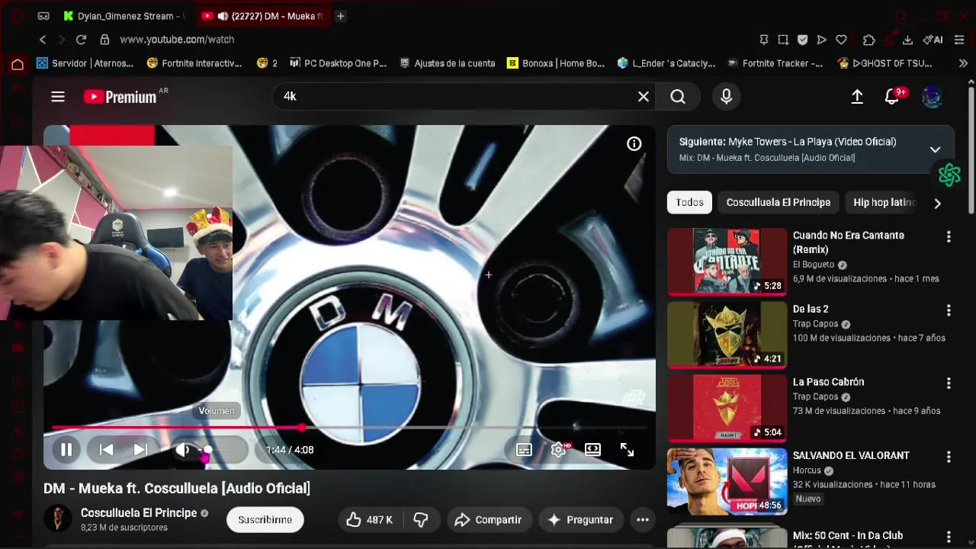This screenshot has width=976, height=549.
Task: Toggle subtitles on the player
Action: [524, 450]
